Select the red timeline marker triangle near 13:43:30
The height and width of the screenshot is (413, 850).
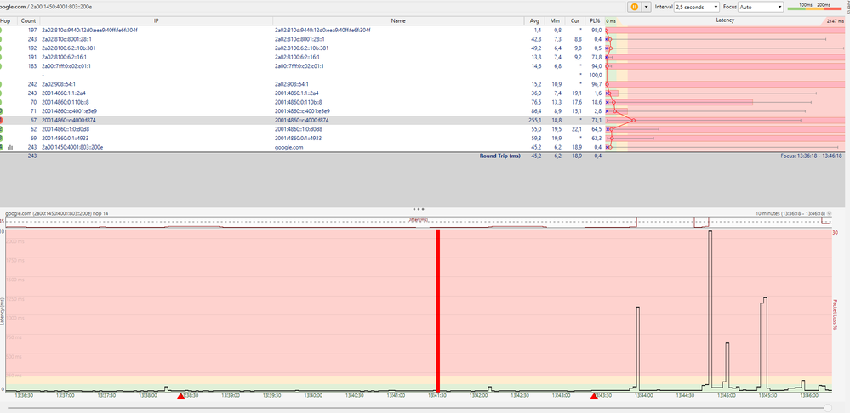594,397
